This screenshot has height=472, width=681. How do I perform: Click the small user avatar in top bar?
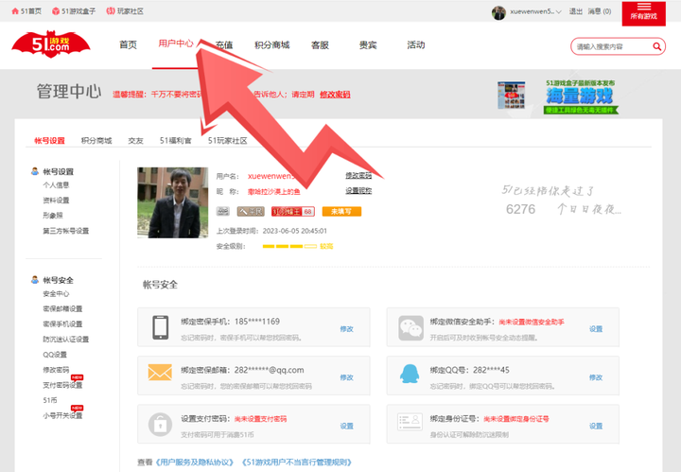coord(498,12)
